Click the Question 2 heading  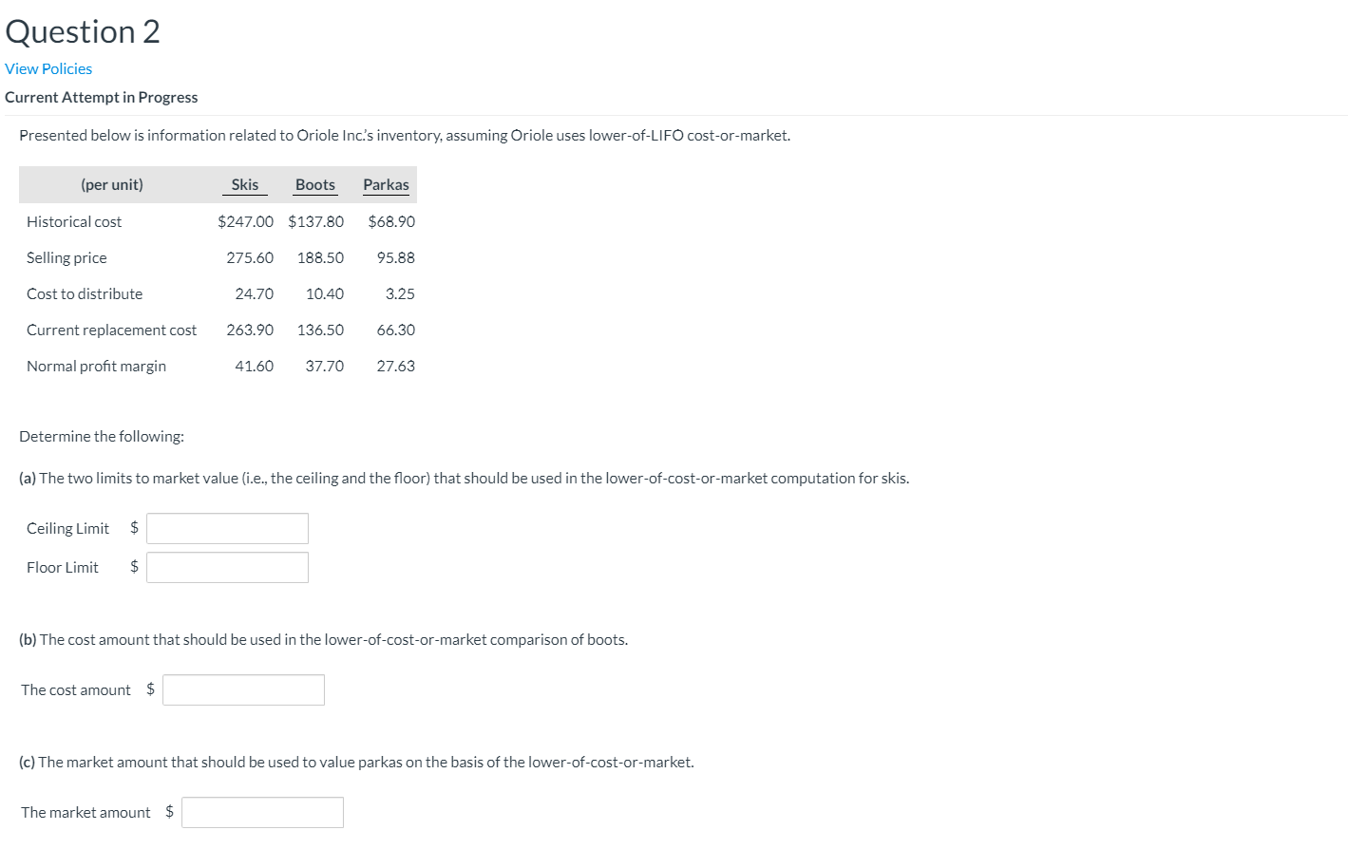tap(82, 30)
